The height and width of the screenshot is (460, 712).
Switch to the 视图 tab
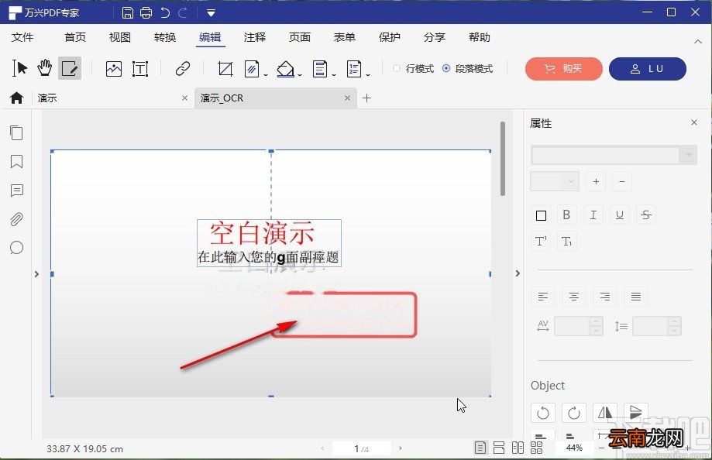pyautogui.click(x=120, y=37)
